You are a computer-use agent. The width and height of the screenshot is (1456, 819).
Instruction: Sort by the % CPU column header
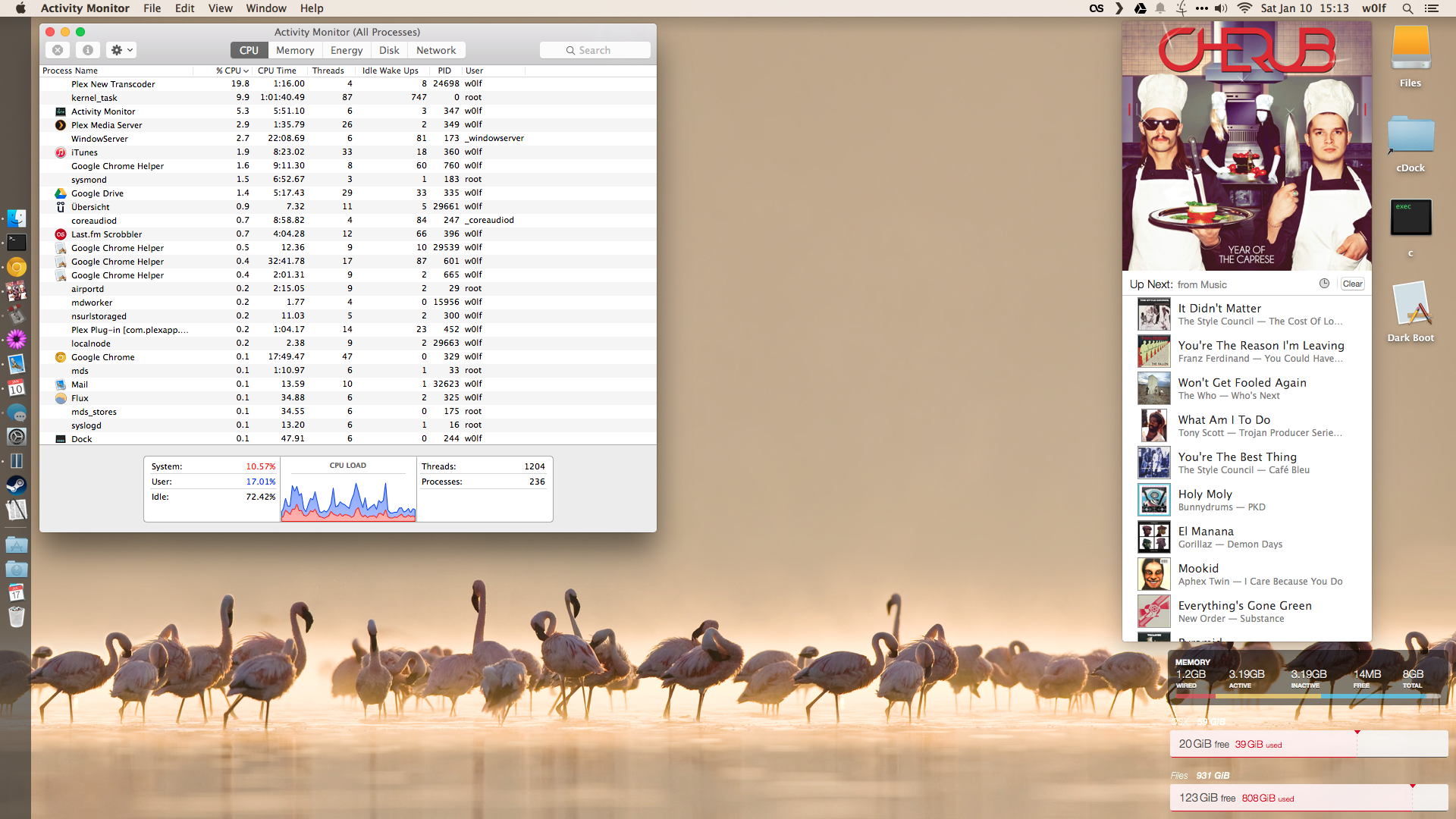coord(232,71)
